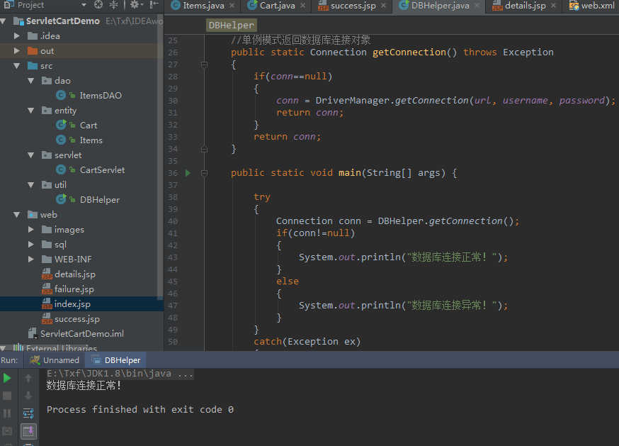The height and width of the screenshot is (446, 619).
Task: Close the success.jsp editor tab
Action: (x=383, y=6)
